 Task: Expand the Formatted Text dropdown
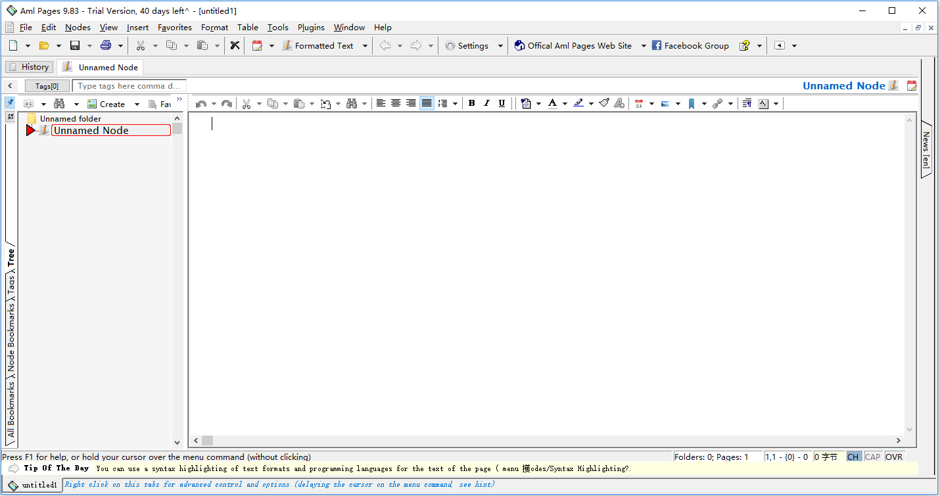pos(365,46)
